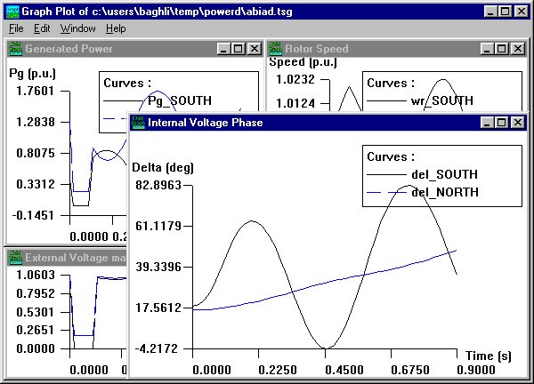Click the 1.0232 Speed axis value
The image size is (534, 384).
pyautogui.click(x=295, y=80)
